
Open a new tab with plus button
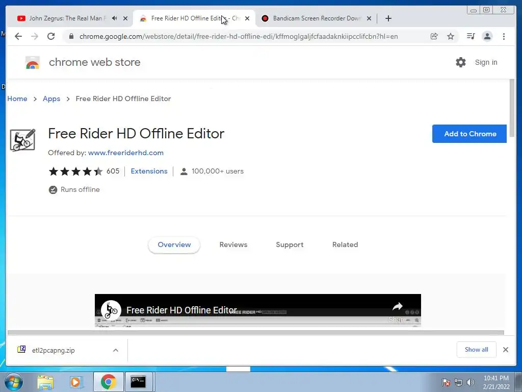point(388,18)
